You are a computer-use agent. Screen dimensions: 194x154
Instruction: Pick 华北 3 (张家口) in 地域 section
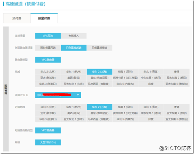(48, 84)
